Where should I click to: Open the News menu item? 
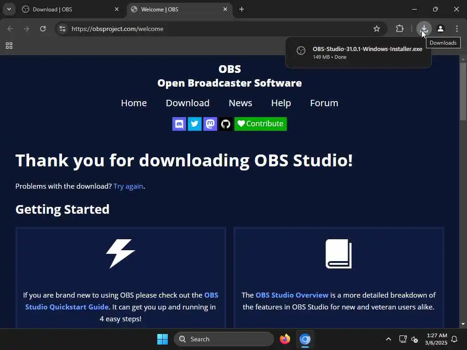click(x=240, y=103)
